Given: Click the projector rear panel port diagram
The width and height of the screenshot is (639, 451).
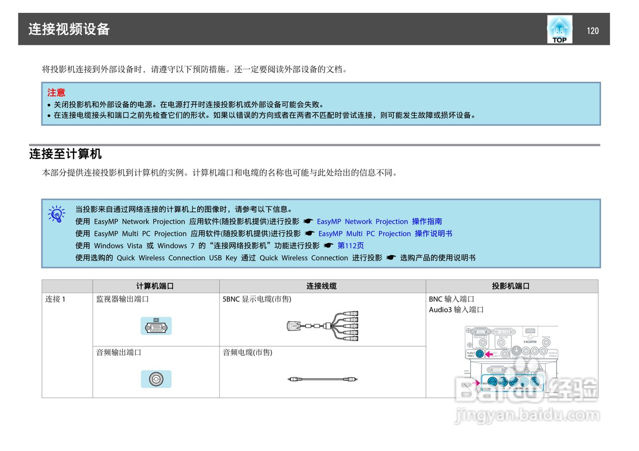Looking at the screenshot, I should [511, 358].
